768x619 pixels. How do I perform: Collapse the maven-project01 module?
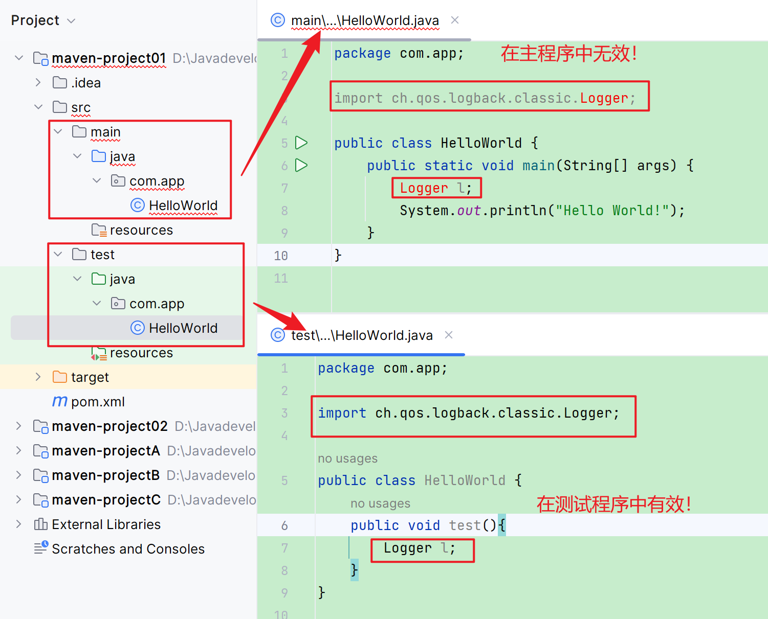click(19, 58)
